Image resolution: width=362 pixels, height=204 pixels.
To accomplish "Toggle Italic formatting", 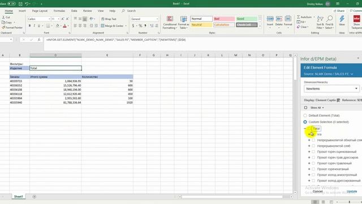I will coord(34,25).
